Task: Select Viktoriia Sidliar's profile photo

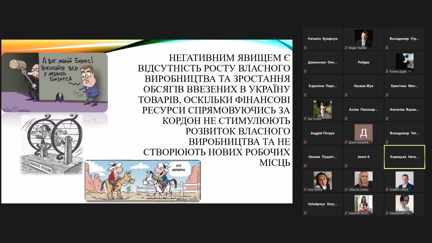Action: point(363,180)
